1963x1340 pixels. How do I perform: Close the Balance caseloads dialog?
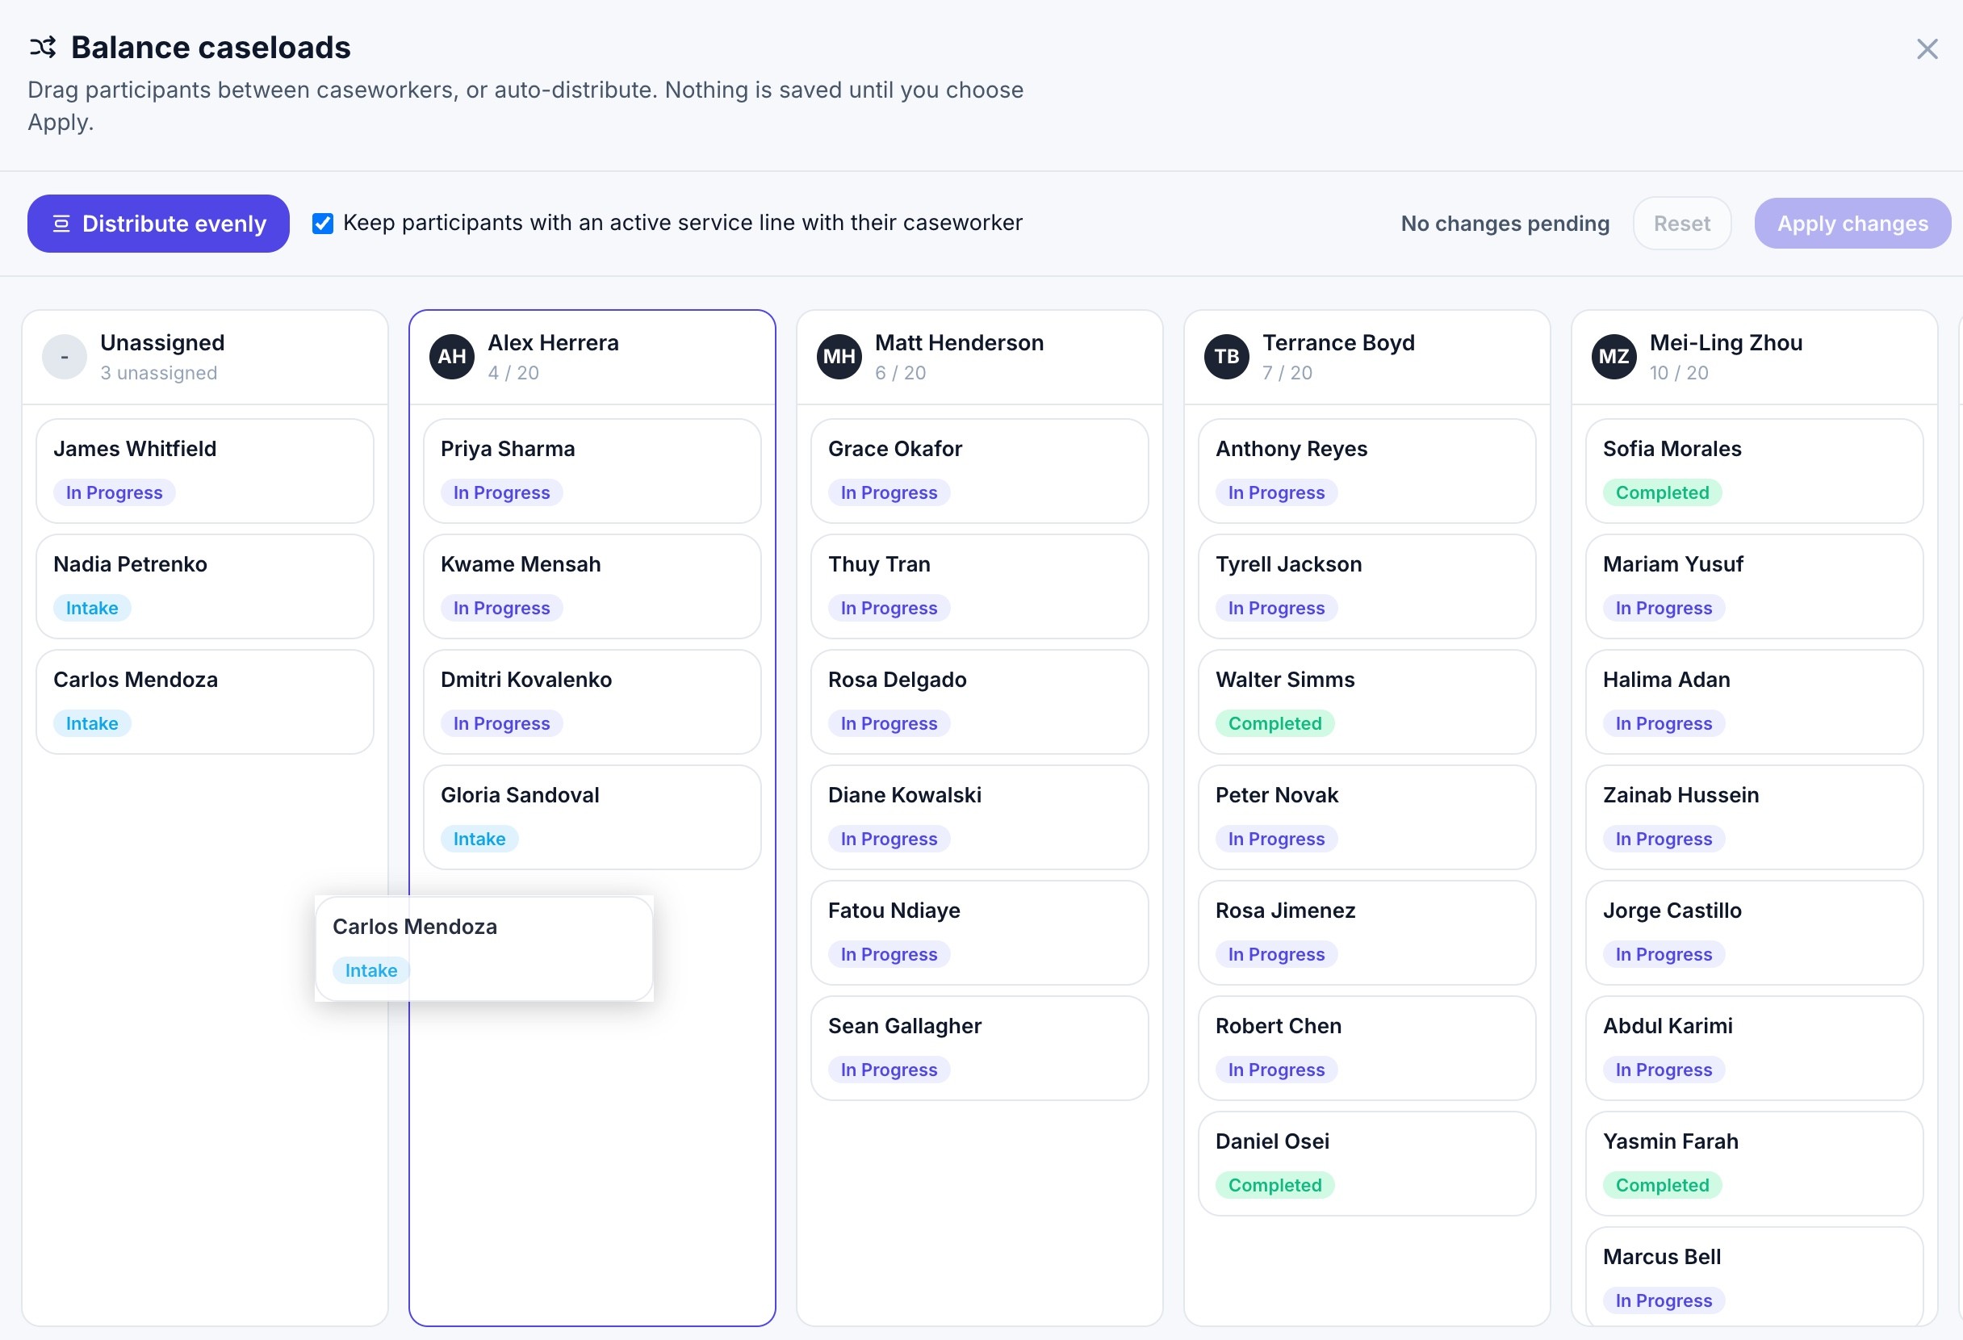(x=1927, y=49)
